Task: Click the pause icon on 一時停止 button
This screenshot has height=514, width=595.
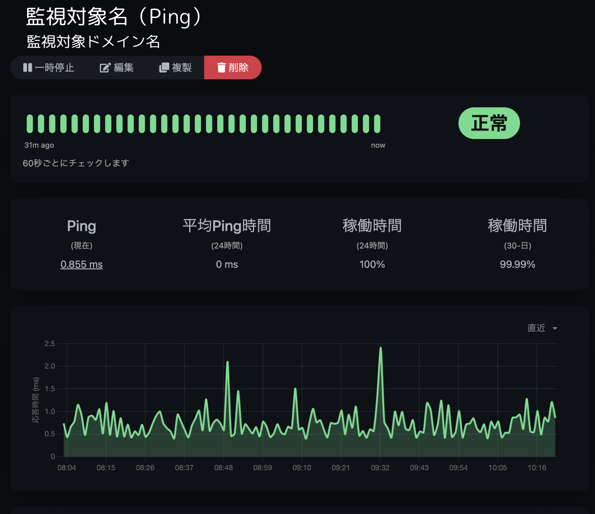Action: tap(27, 68)
